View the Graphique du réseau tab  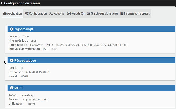coord(103,13)
